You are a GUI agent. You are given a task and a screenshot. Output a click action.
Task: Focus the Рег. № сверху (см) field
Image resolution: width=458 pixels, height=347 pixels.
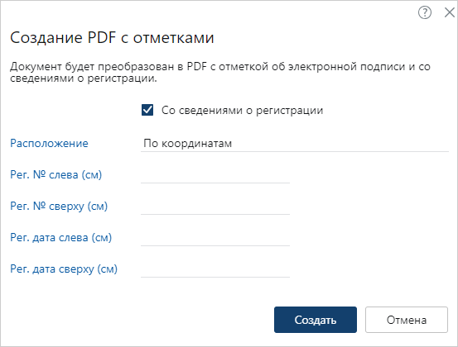click(215, 207)
